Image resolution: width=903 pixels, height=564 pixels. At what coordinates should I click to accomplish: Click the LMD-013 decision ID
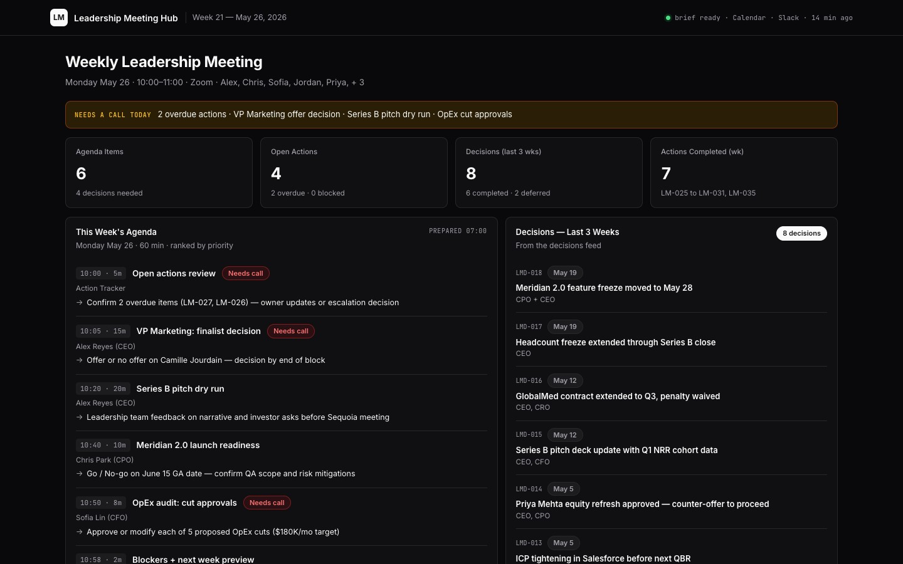click(x=529, y=543)
